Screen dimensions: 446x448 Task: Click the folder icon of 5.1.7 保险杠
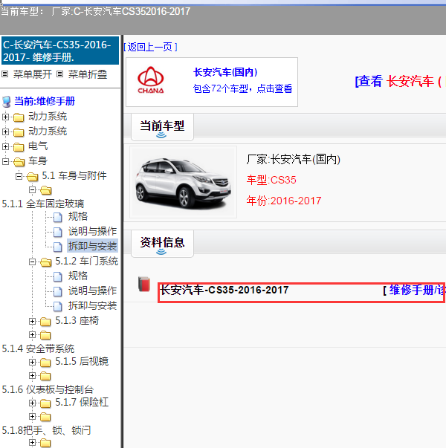pos(45,403)
